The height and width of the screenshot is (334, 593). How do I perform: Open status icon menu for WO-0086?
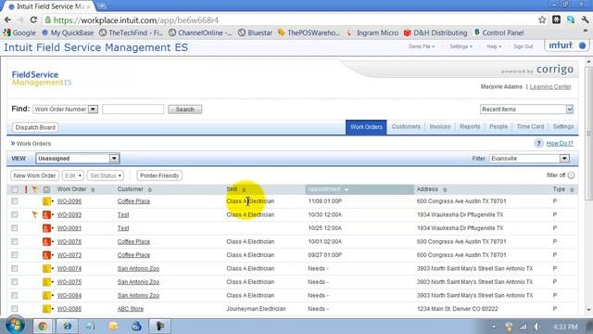tap(47, 309)
